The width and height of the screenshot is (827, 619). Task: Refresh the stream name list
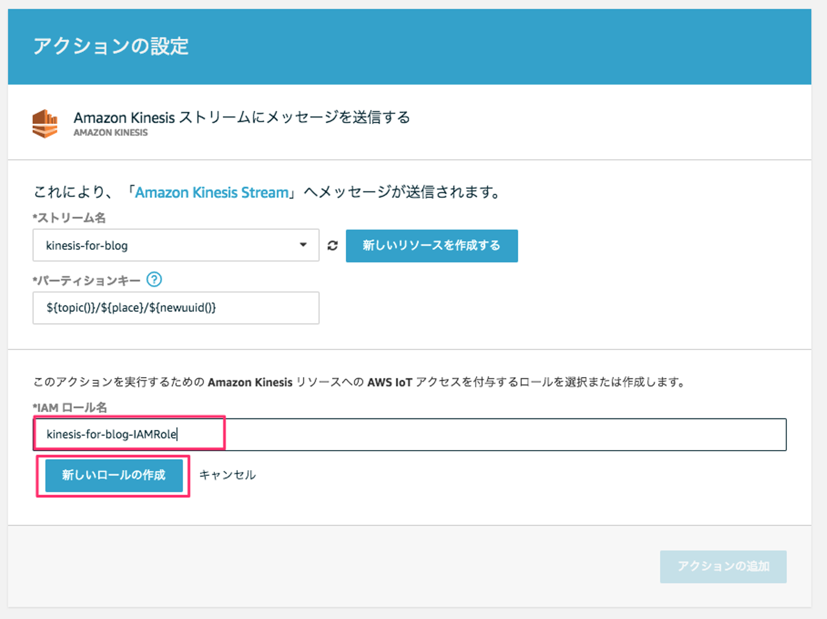coord(333,246)
